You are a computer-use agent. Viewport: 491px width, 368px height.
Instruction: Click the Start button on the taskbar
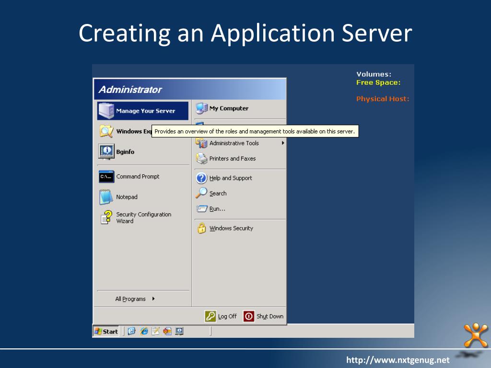(x=106, y=332)
